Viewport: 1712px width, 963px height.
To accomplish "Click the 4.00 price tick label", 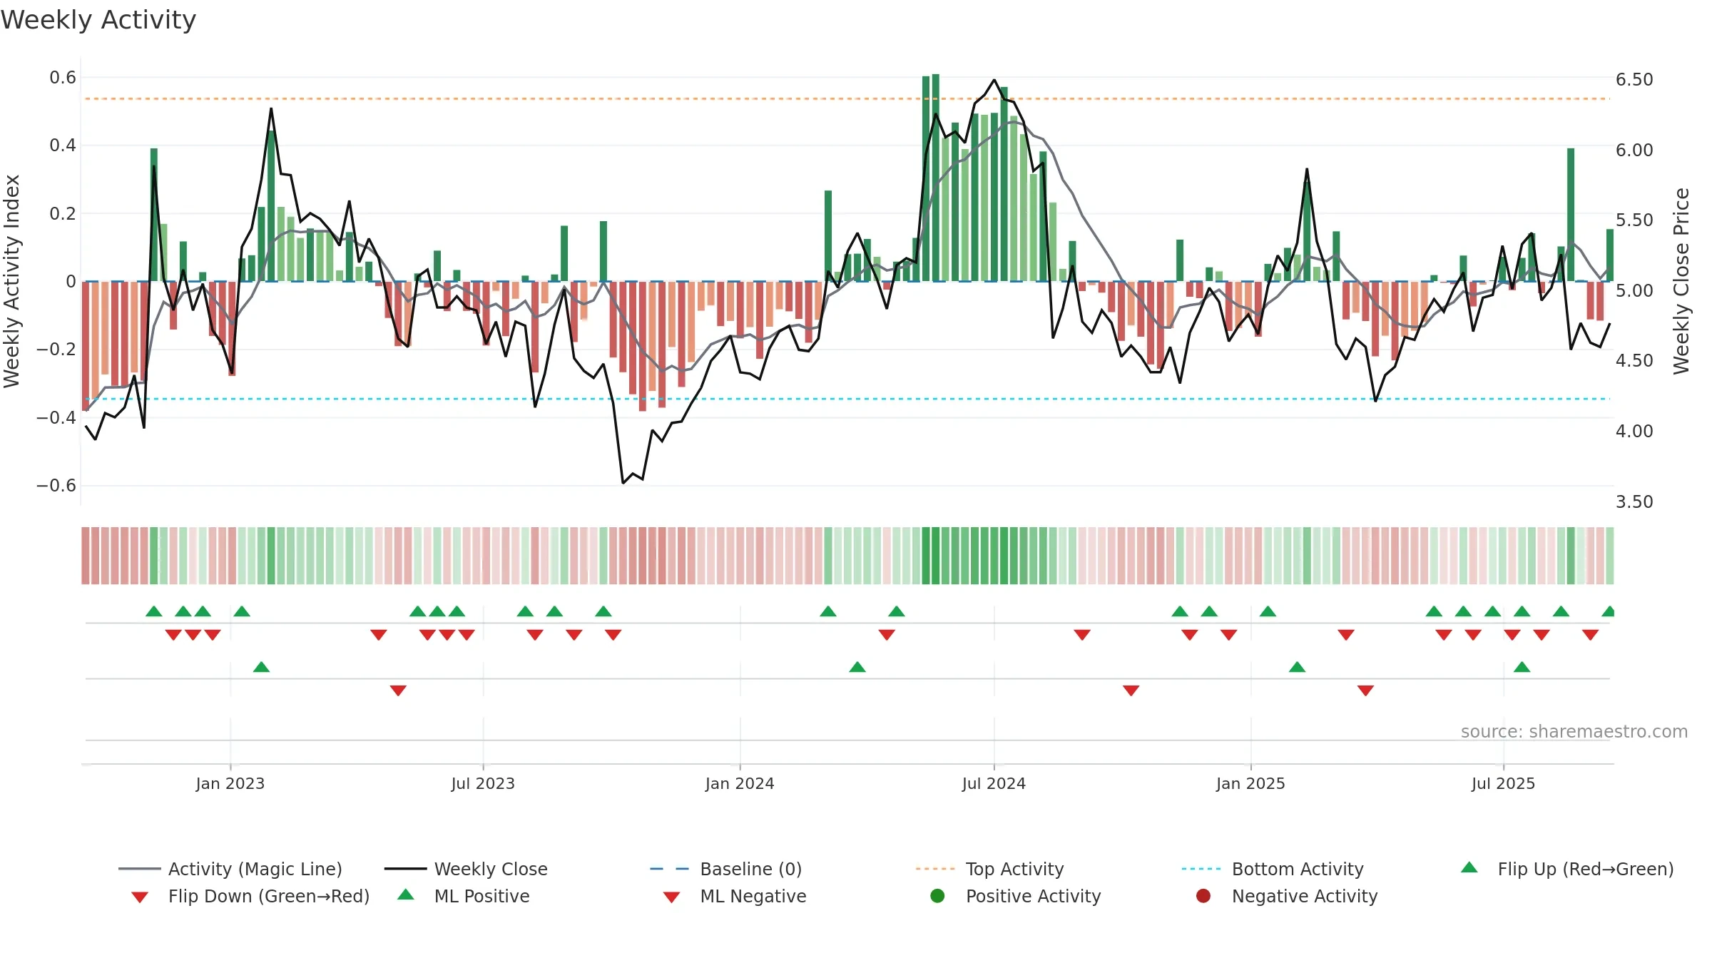I will [1634, 431].
